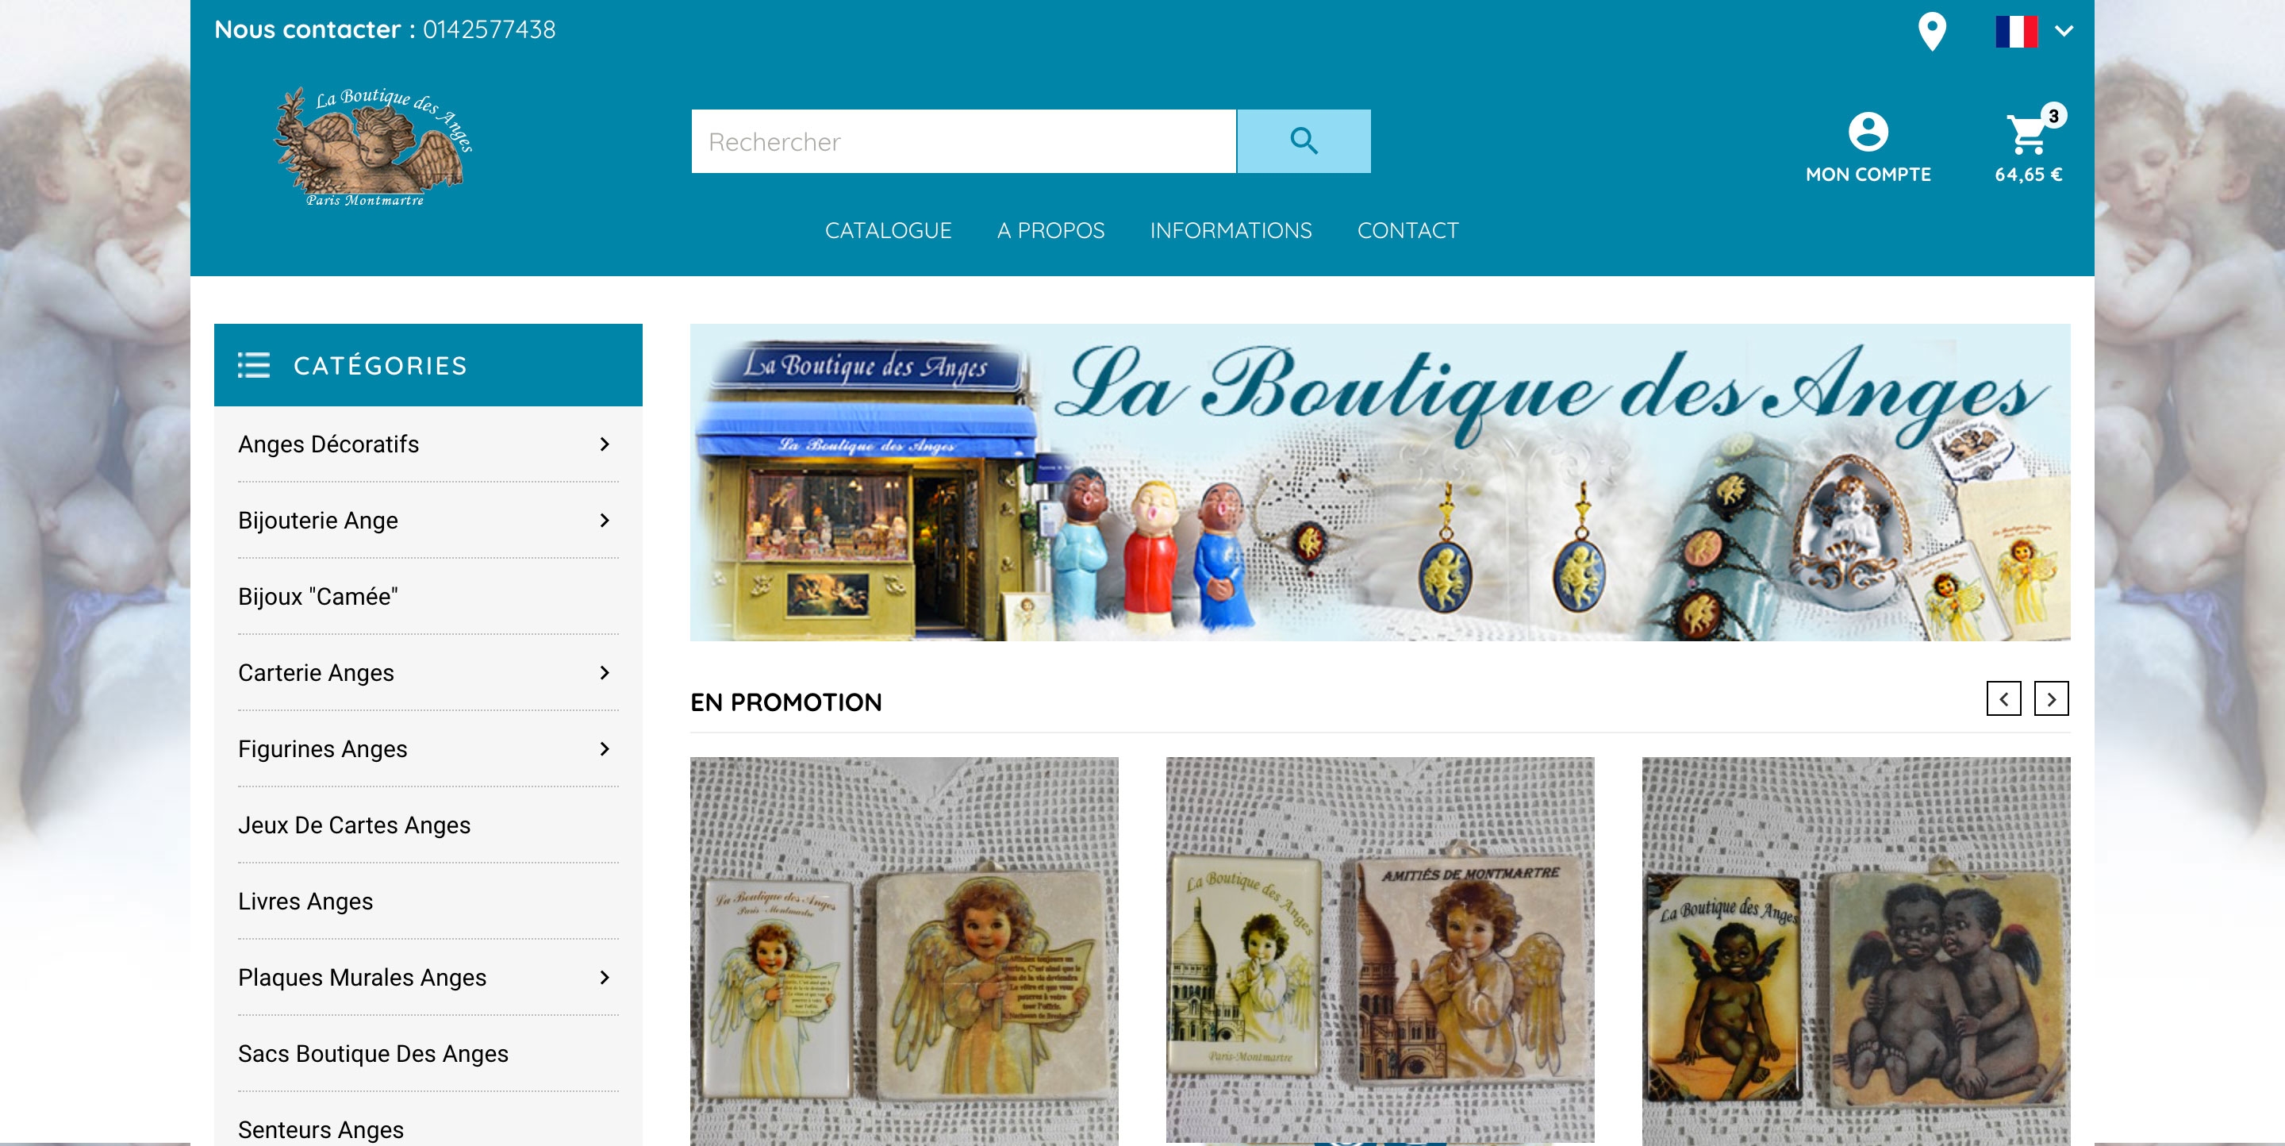Open Senteurs Anges category

click(x=321, y=1130)
